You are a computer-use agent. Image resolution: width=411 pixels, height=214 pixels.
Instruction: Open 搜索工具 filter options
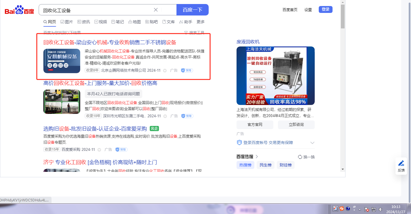(194, 33)
